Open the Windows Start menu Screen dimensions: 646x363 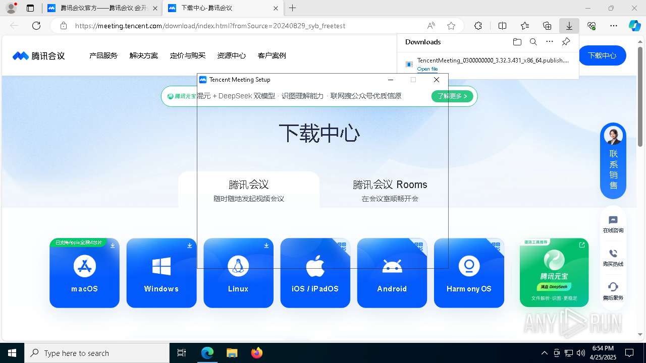click(12, 353)
